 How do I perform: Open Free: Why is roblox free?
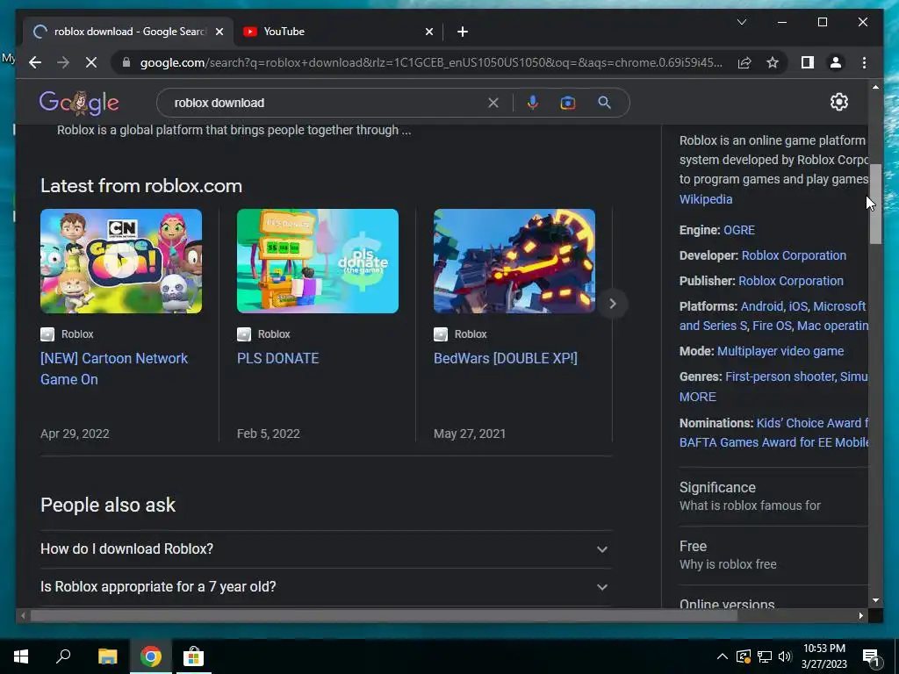[773, 555]
